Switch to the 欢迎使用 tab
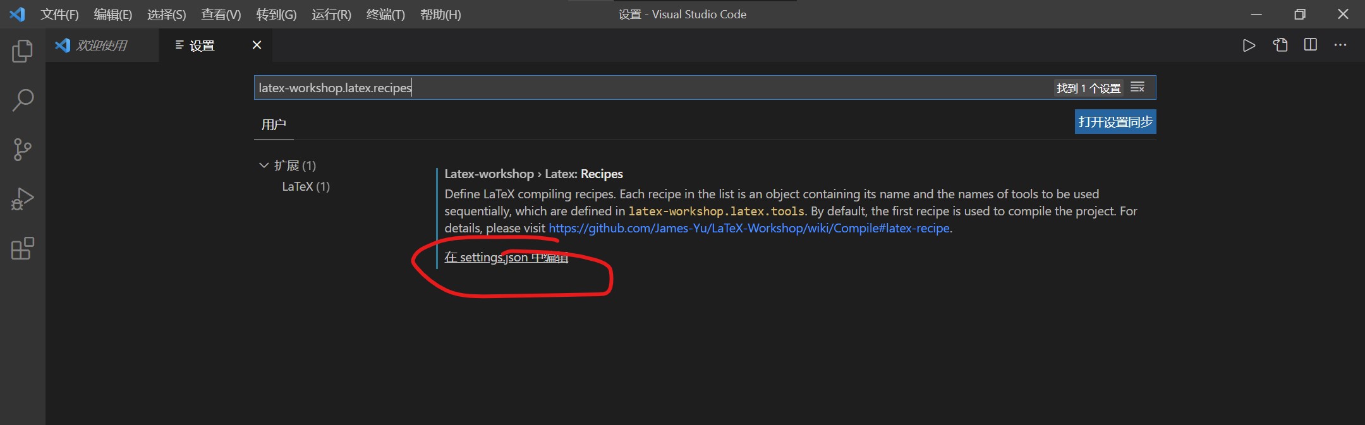This screenshot has height=425, width=1365. coord(101,45)
